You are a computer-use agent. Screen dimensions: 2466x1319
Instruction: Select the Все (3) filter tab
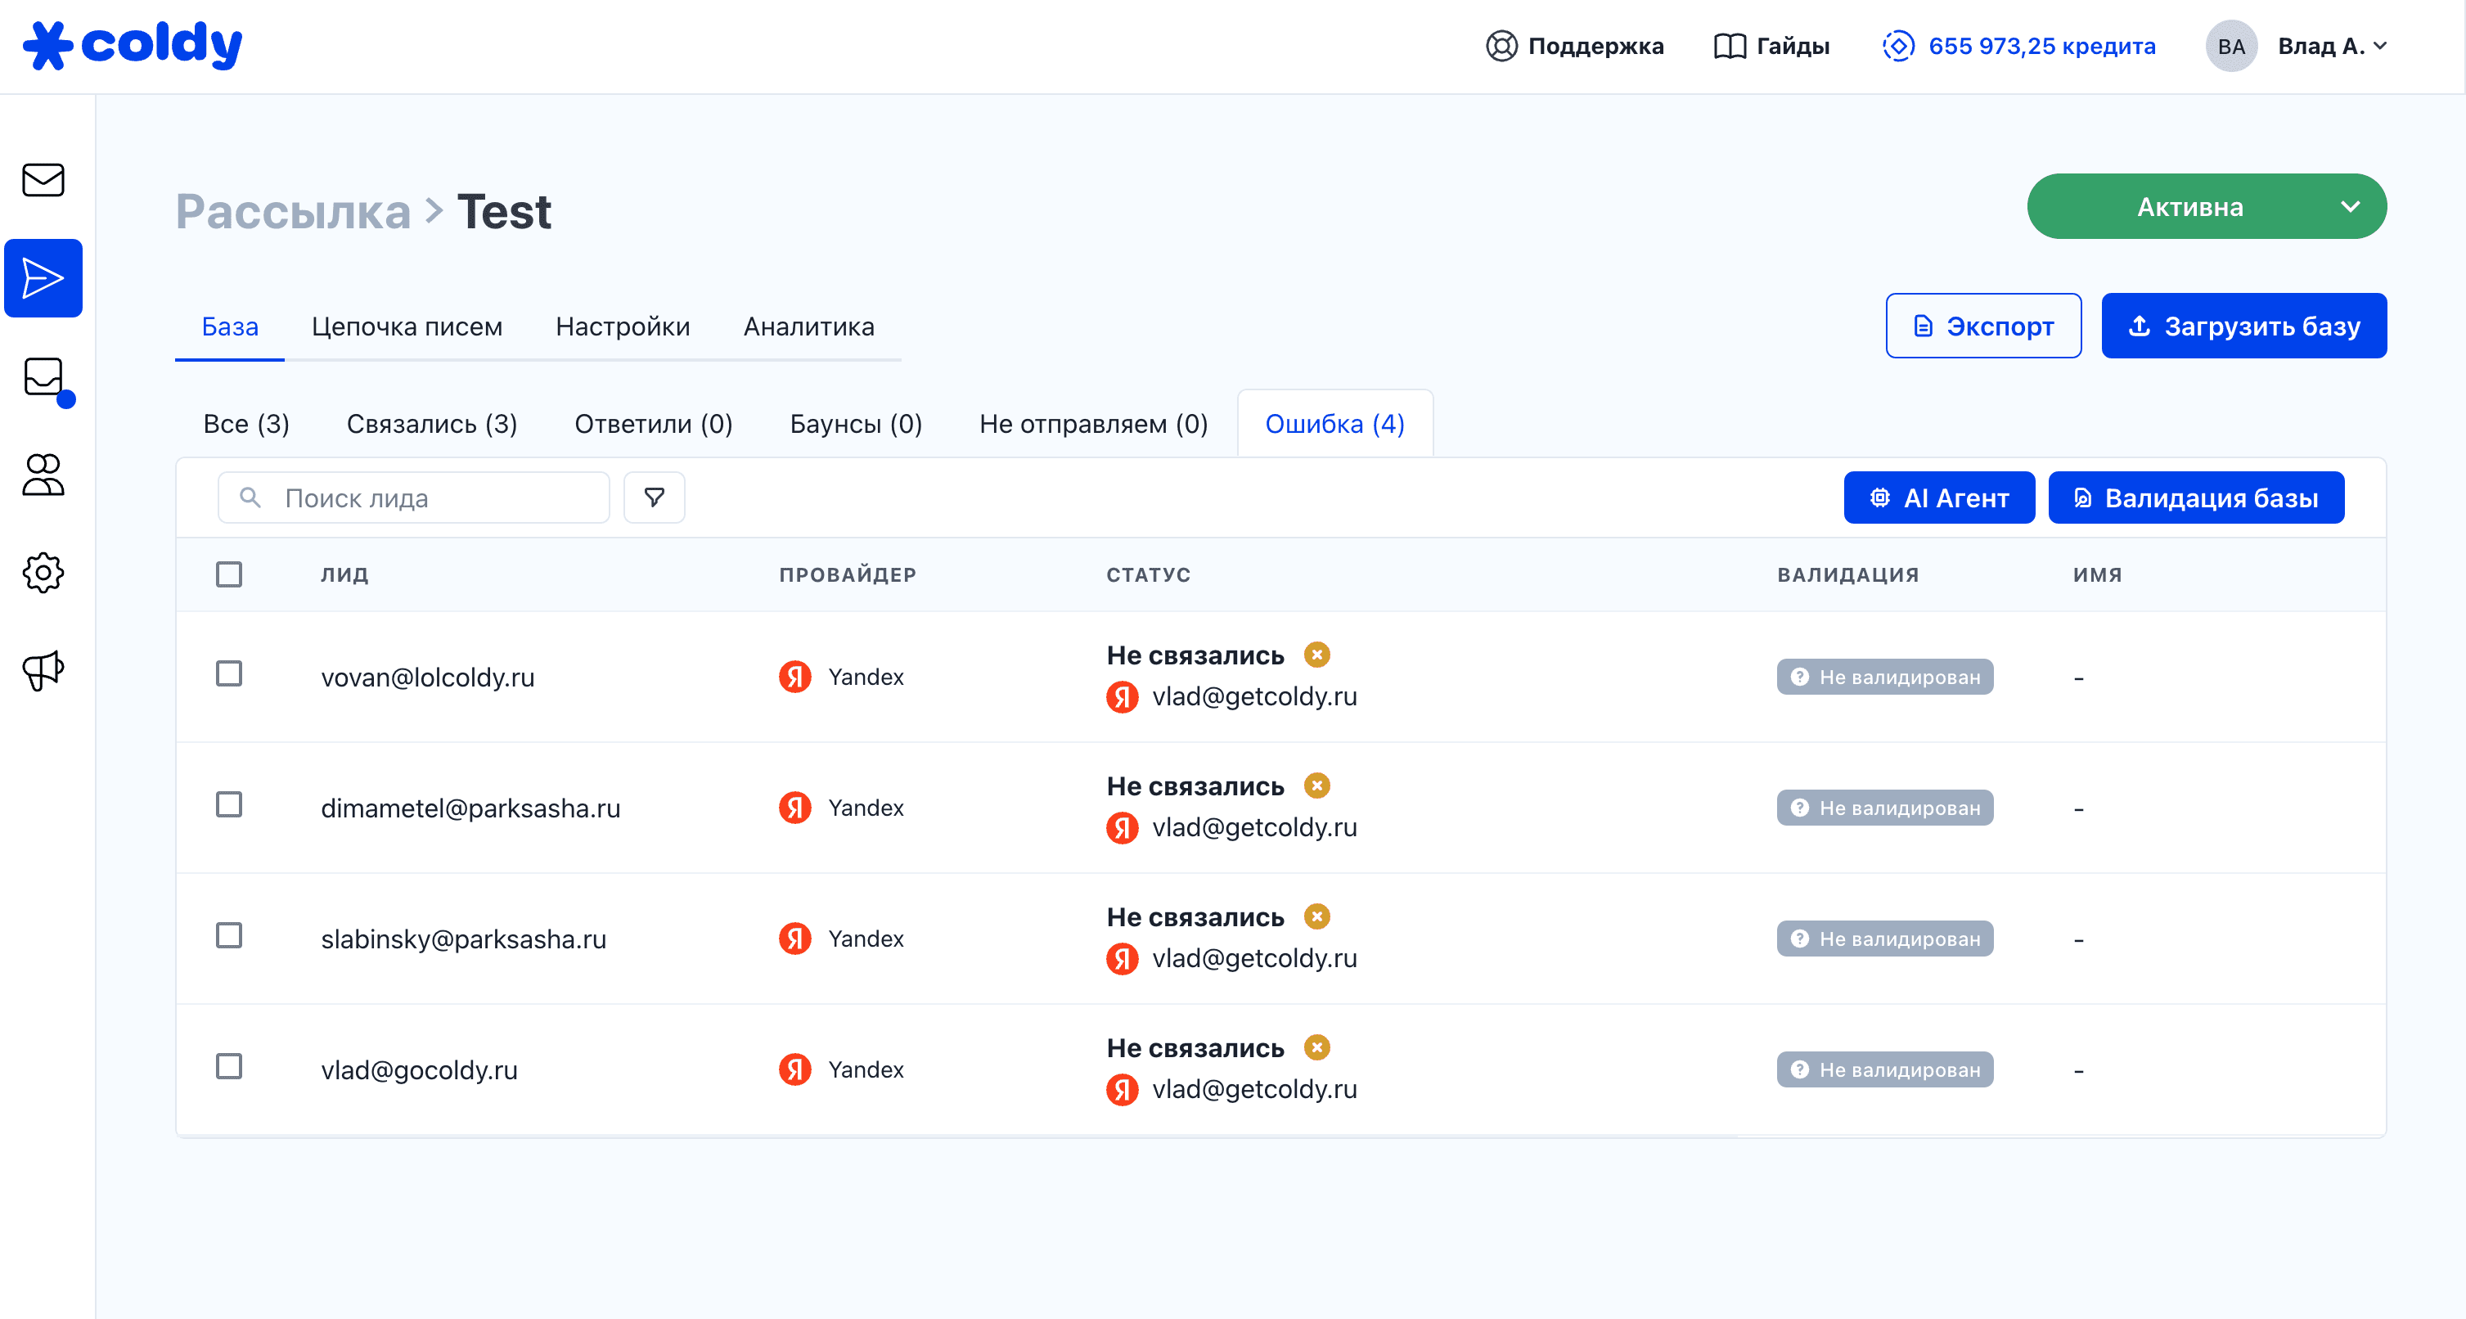(246, 424)
